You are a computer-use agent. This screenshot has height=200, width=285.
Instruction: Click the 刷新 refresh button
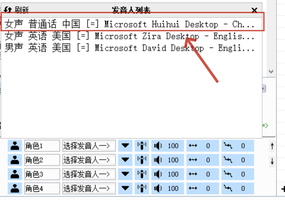(16, 10)
